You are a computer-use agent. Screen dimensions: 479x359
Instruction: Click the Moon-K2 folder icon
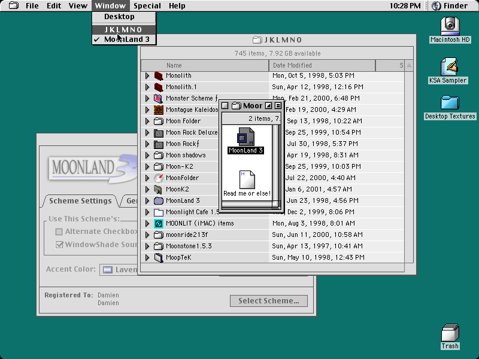coord(158,167)
